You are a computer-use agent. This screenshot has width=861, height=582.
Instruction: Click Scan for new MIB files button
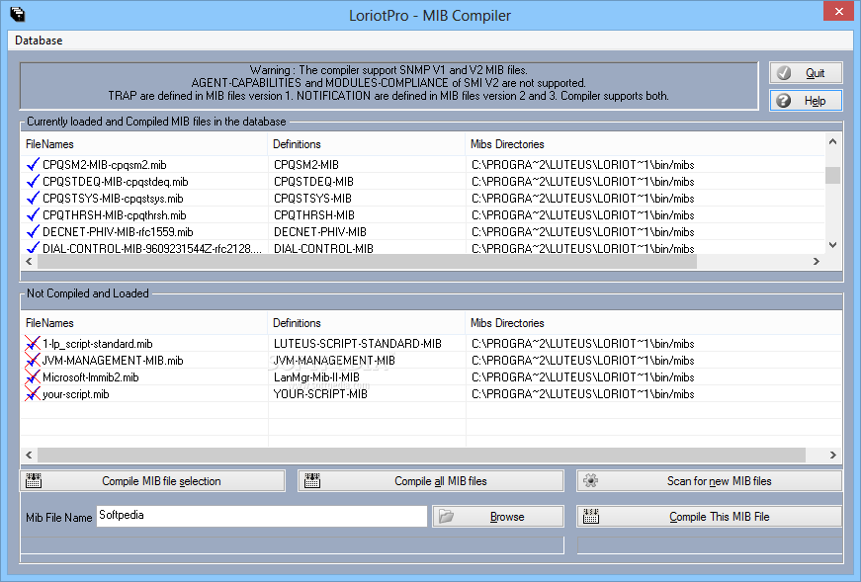(x=710, y=481)
